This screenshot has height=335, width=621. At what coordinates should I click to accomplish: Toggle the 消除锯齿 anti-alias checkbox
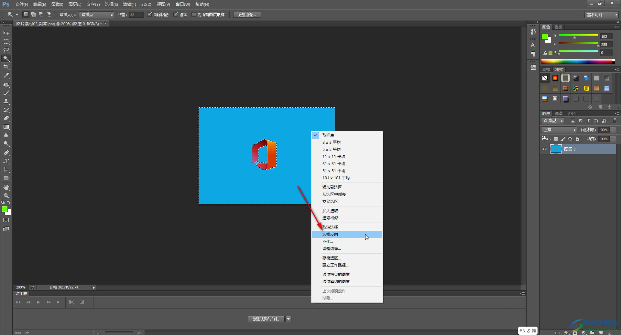tap(150, 15)
